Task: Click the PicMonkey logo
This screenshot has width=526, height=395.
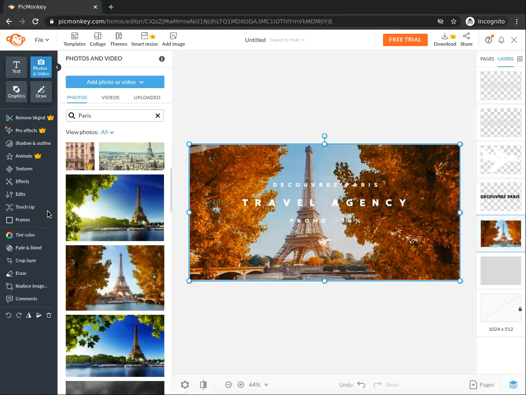Action: (x=16, y=40)
